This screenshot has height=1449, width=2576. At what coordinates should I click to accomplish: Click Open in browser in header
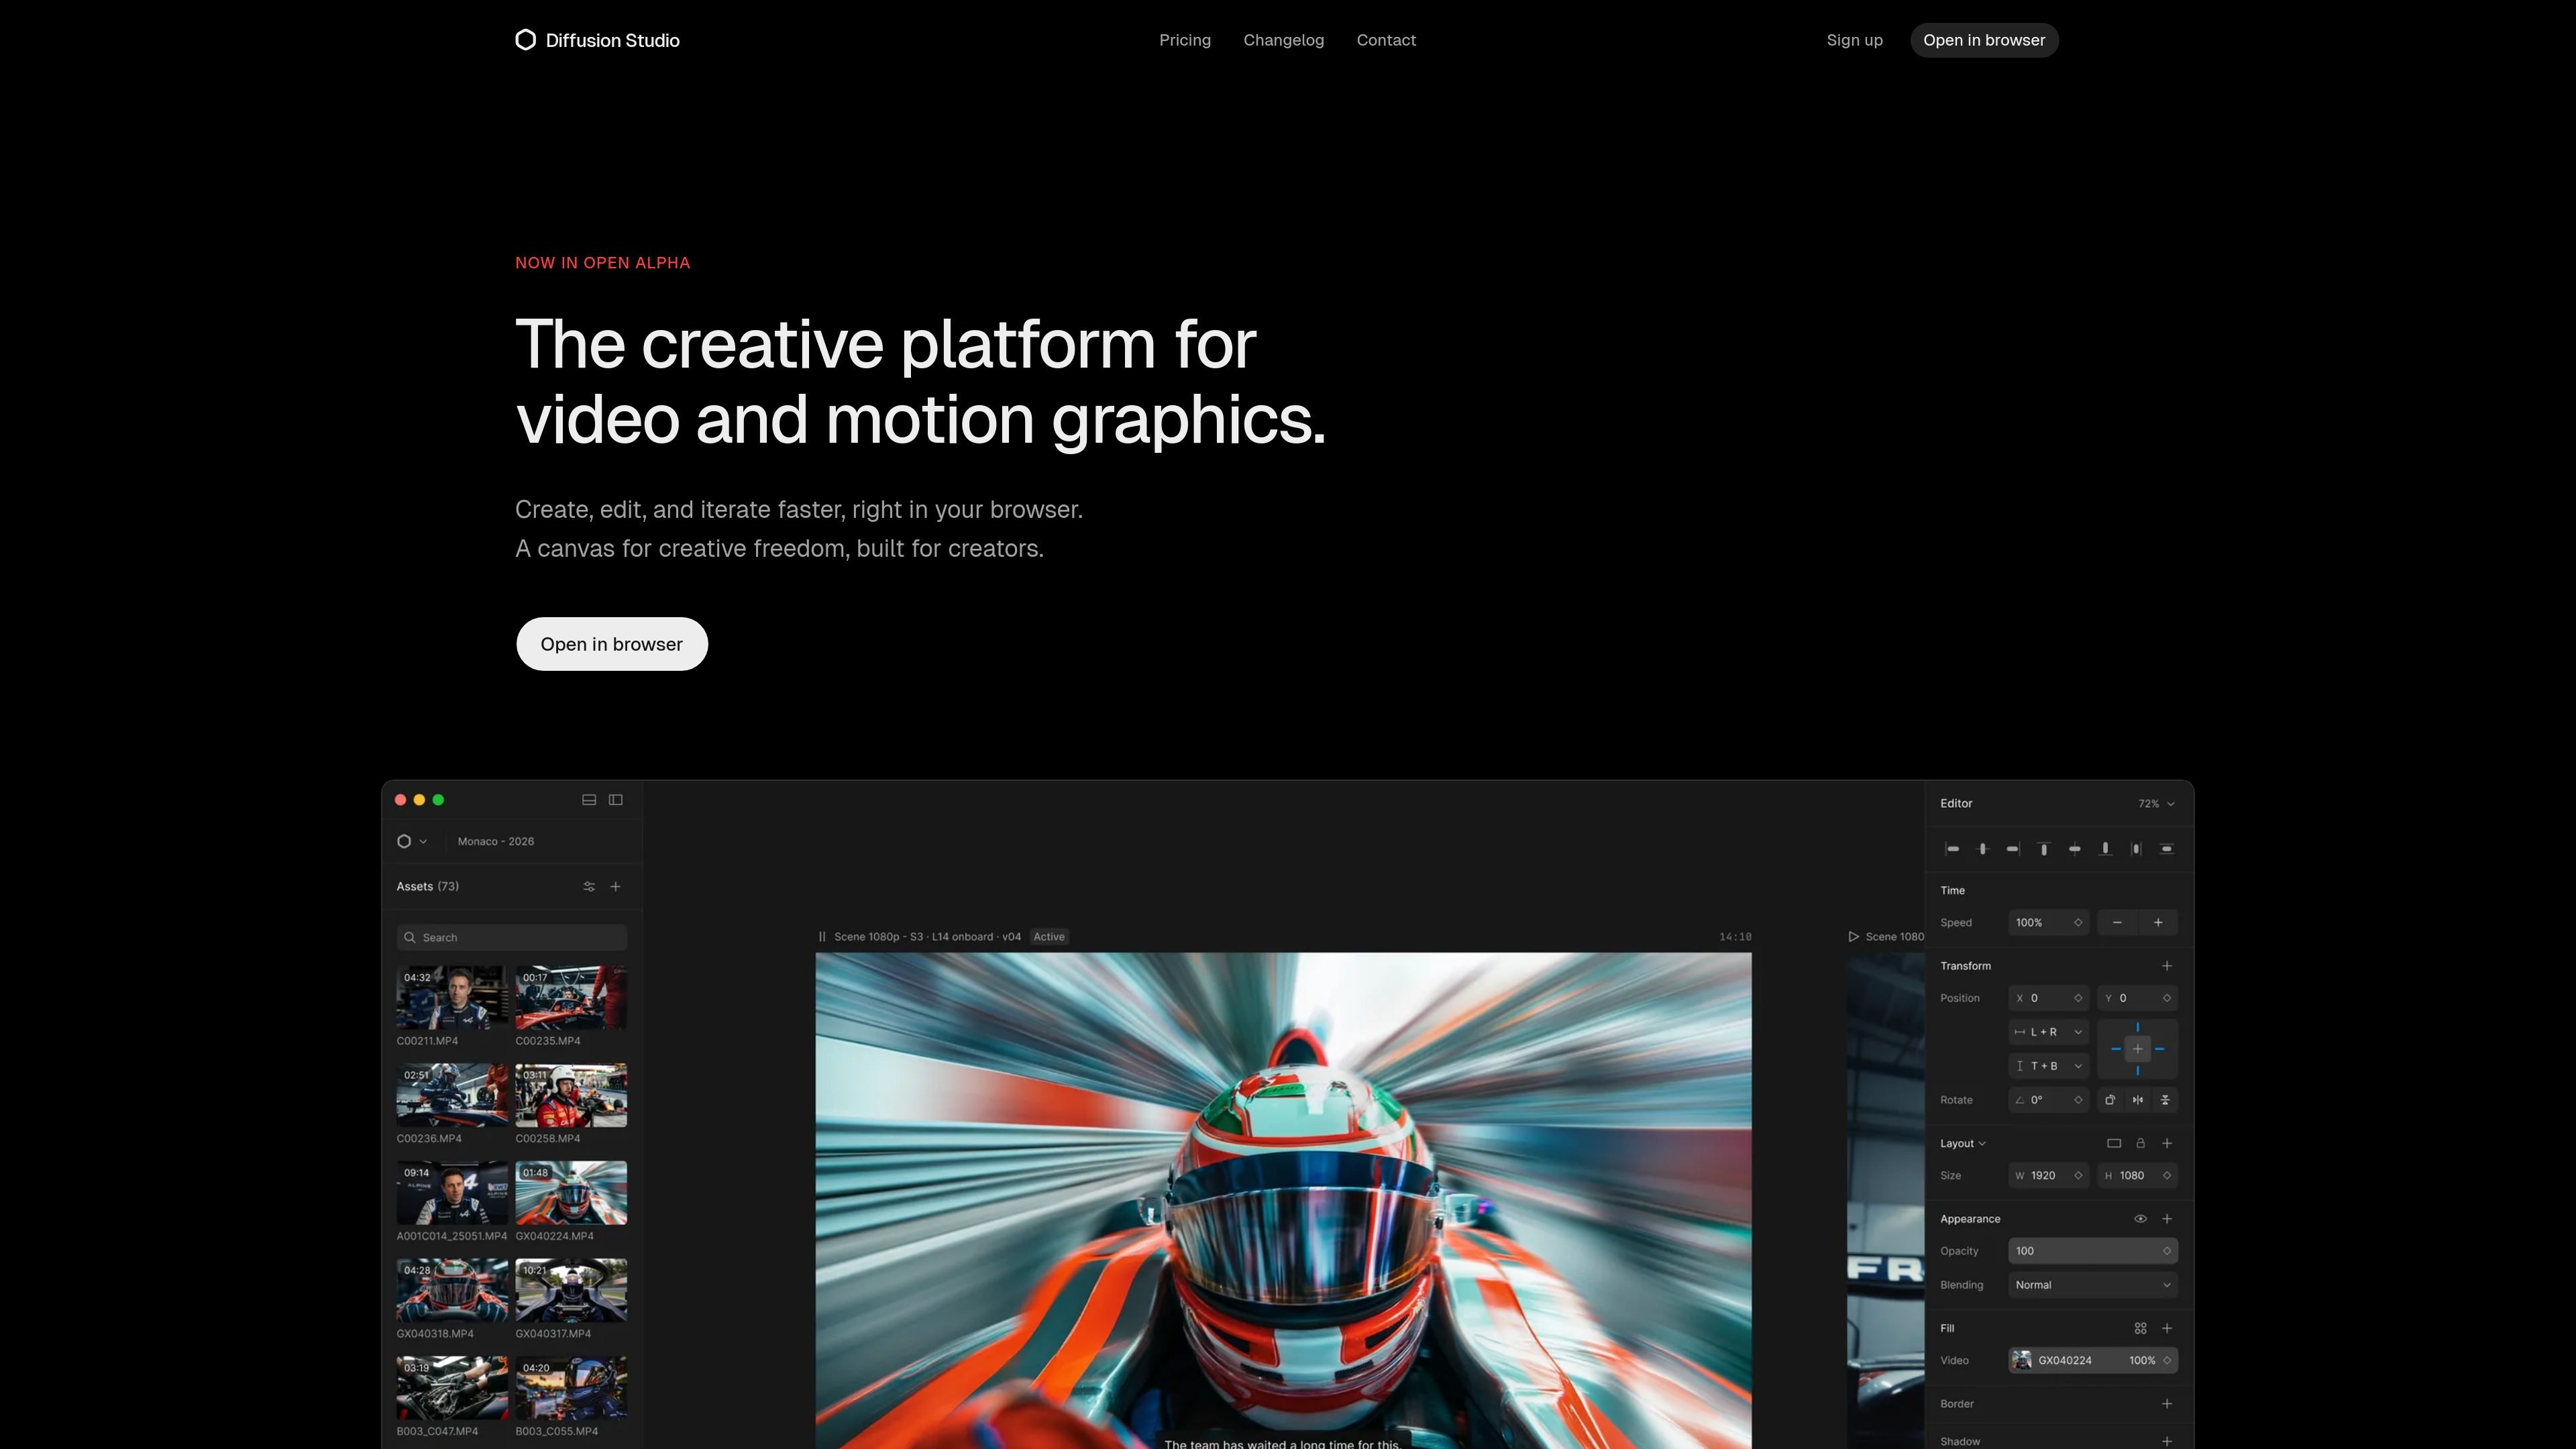pyautogui.click(x=1984, y=40)
